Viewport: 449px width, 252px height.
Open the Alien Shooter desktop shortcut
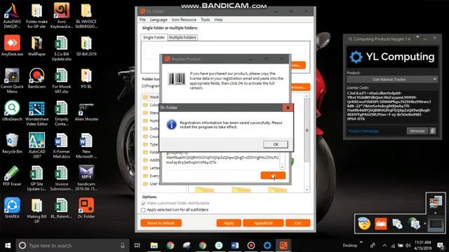[86, 111]
